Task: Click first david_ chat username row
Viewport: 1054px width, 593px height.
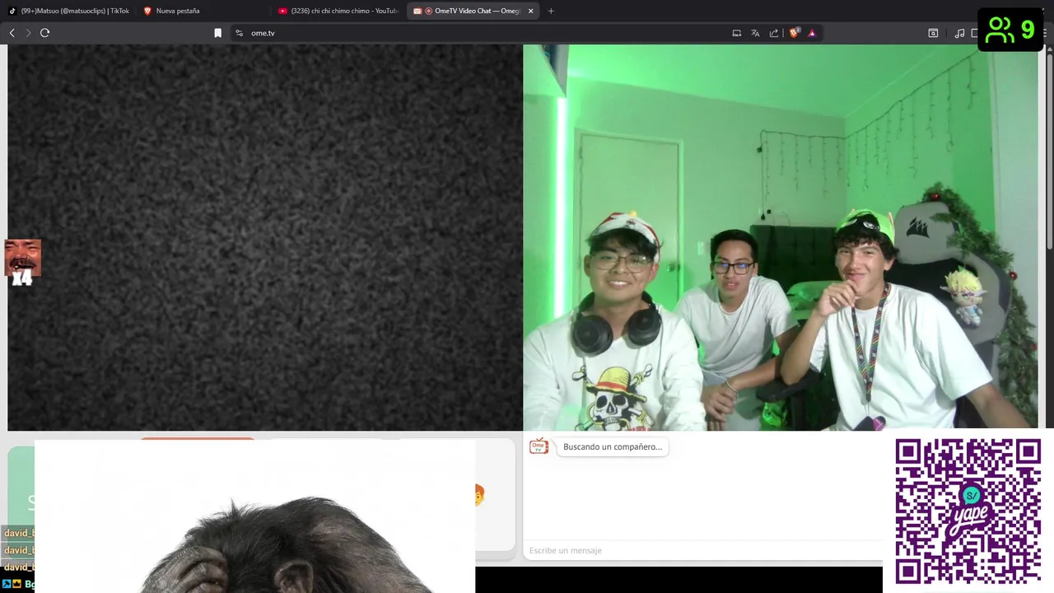Action: pos(18,533)
